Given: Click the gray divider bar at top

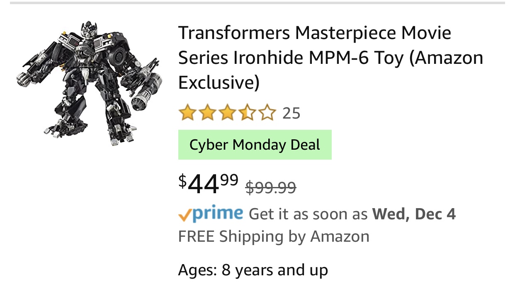Looking at the screenshot, I should 257,3.
